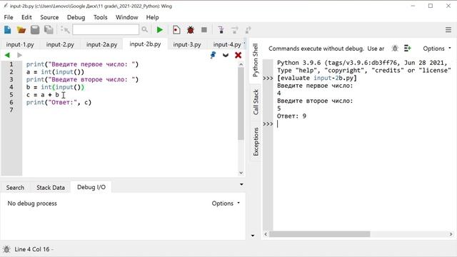Open the Edit menu
Image resolution: width=457 pixels, height=257 pixels.
pos(26,17)
